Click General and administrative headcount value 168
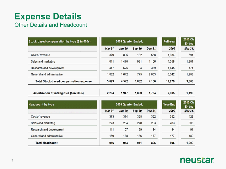This screenshot has width=226, height=169. coord(125,136)
